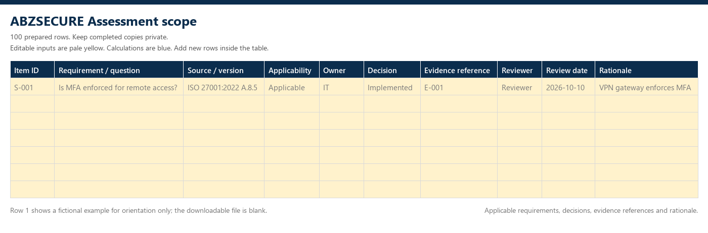
Task: Select the Item ID column header
Action: click(x=32, y=70)
